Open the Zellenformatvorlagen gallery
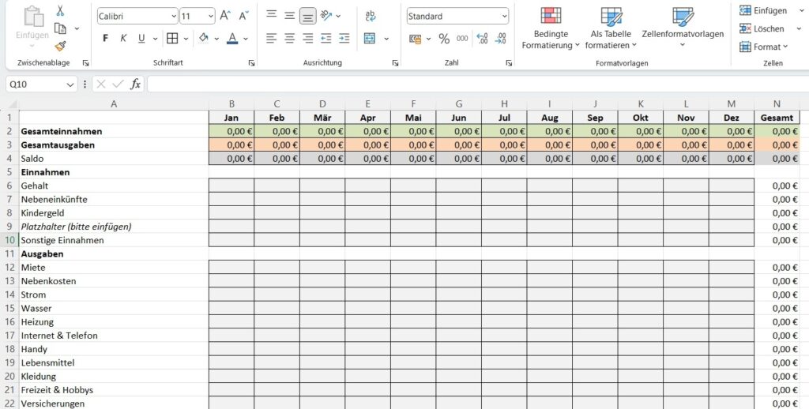809x409 pixels. [683, 29]
